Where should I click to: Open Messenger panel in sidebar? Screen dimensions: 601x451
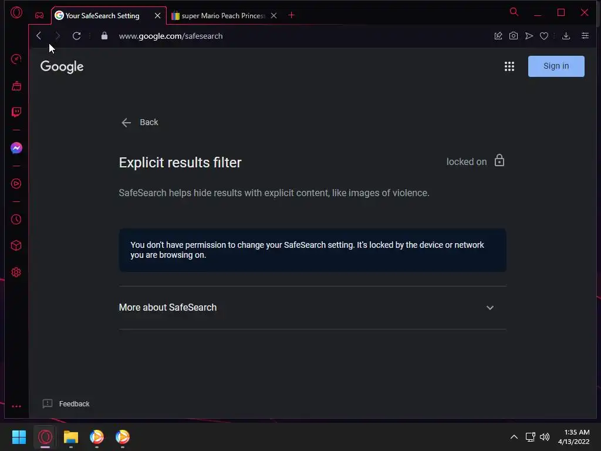(16, 148)
